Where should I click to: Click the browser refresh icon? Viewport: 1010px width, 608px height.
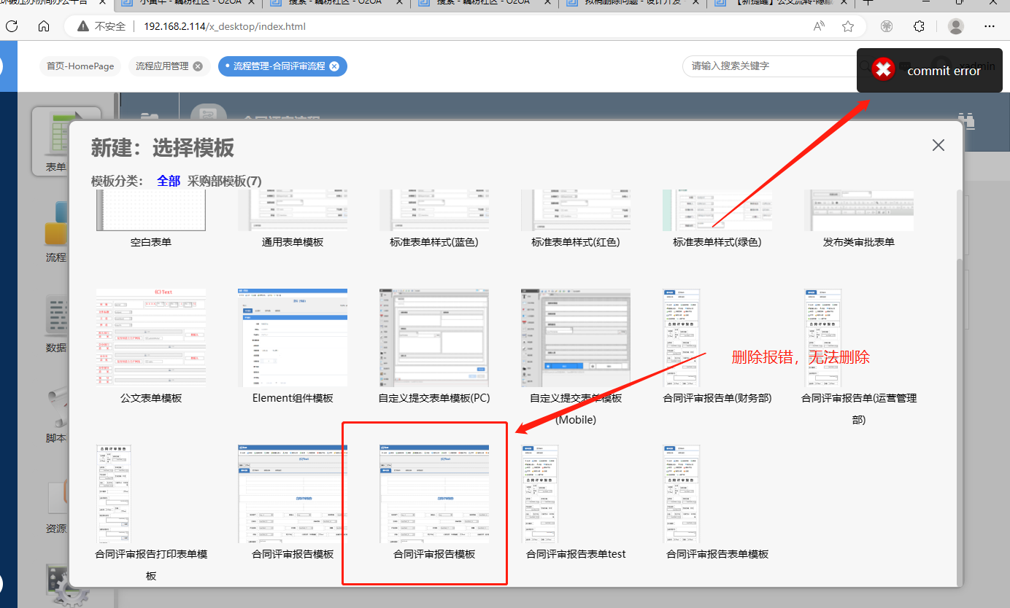(12, 26)
